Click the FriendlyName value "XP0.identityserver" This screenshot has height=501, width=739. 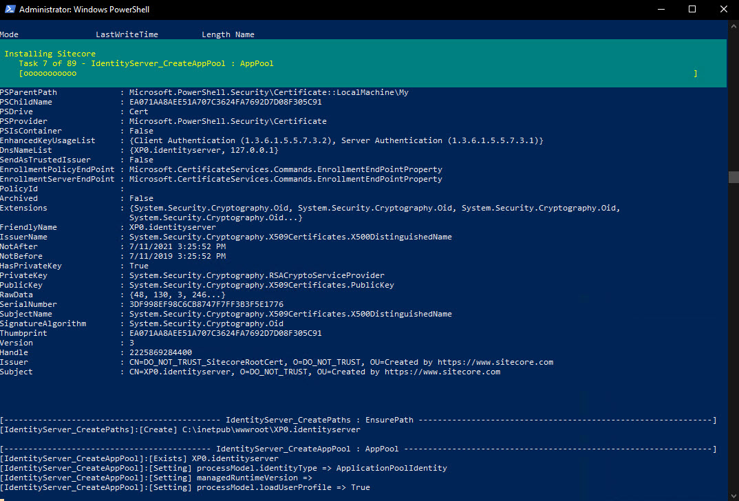pos(173,227)
